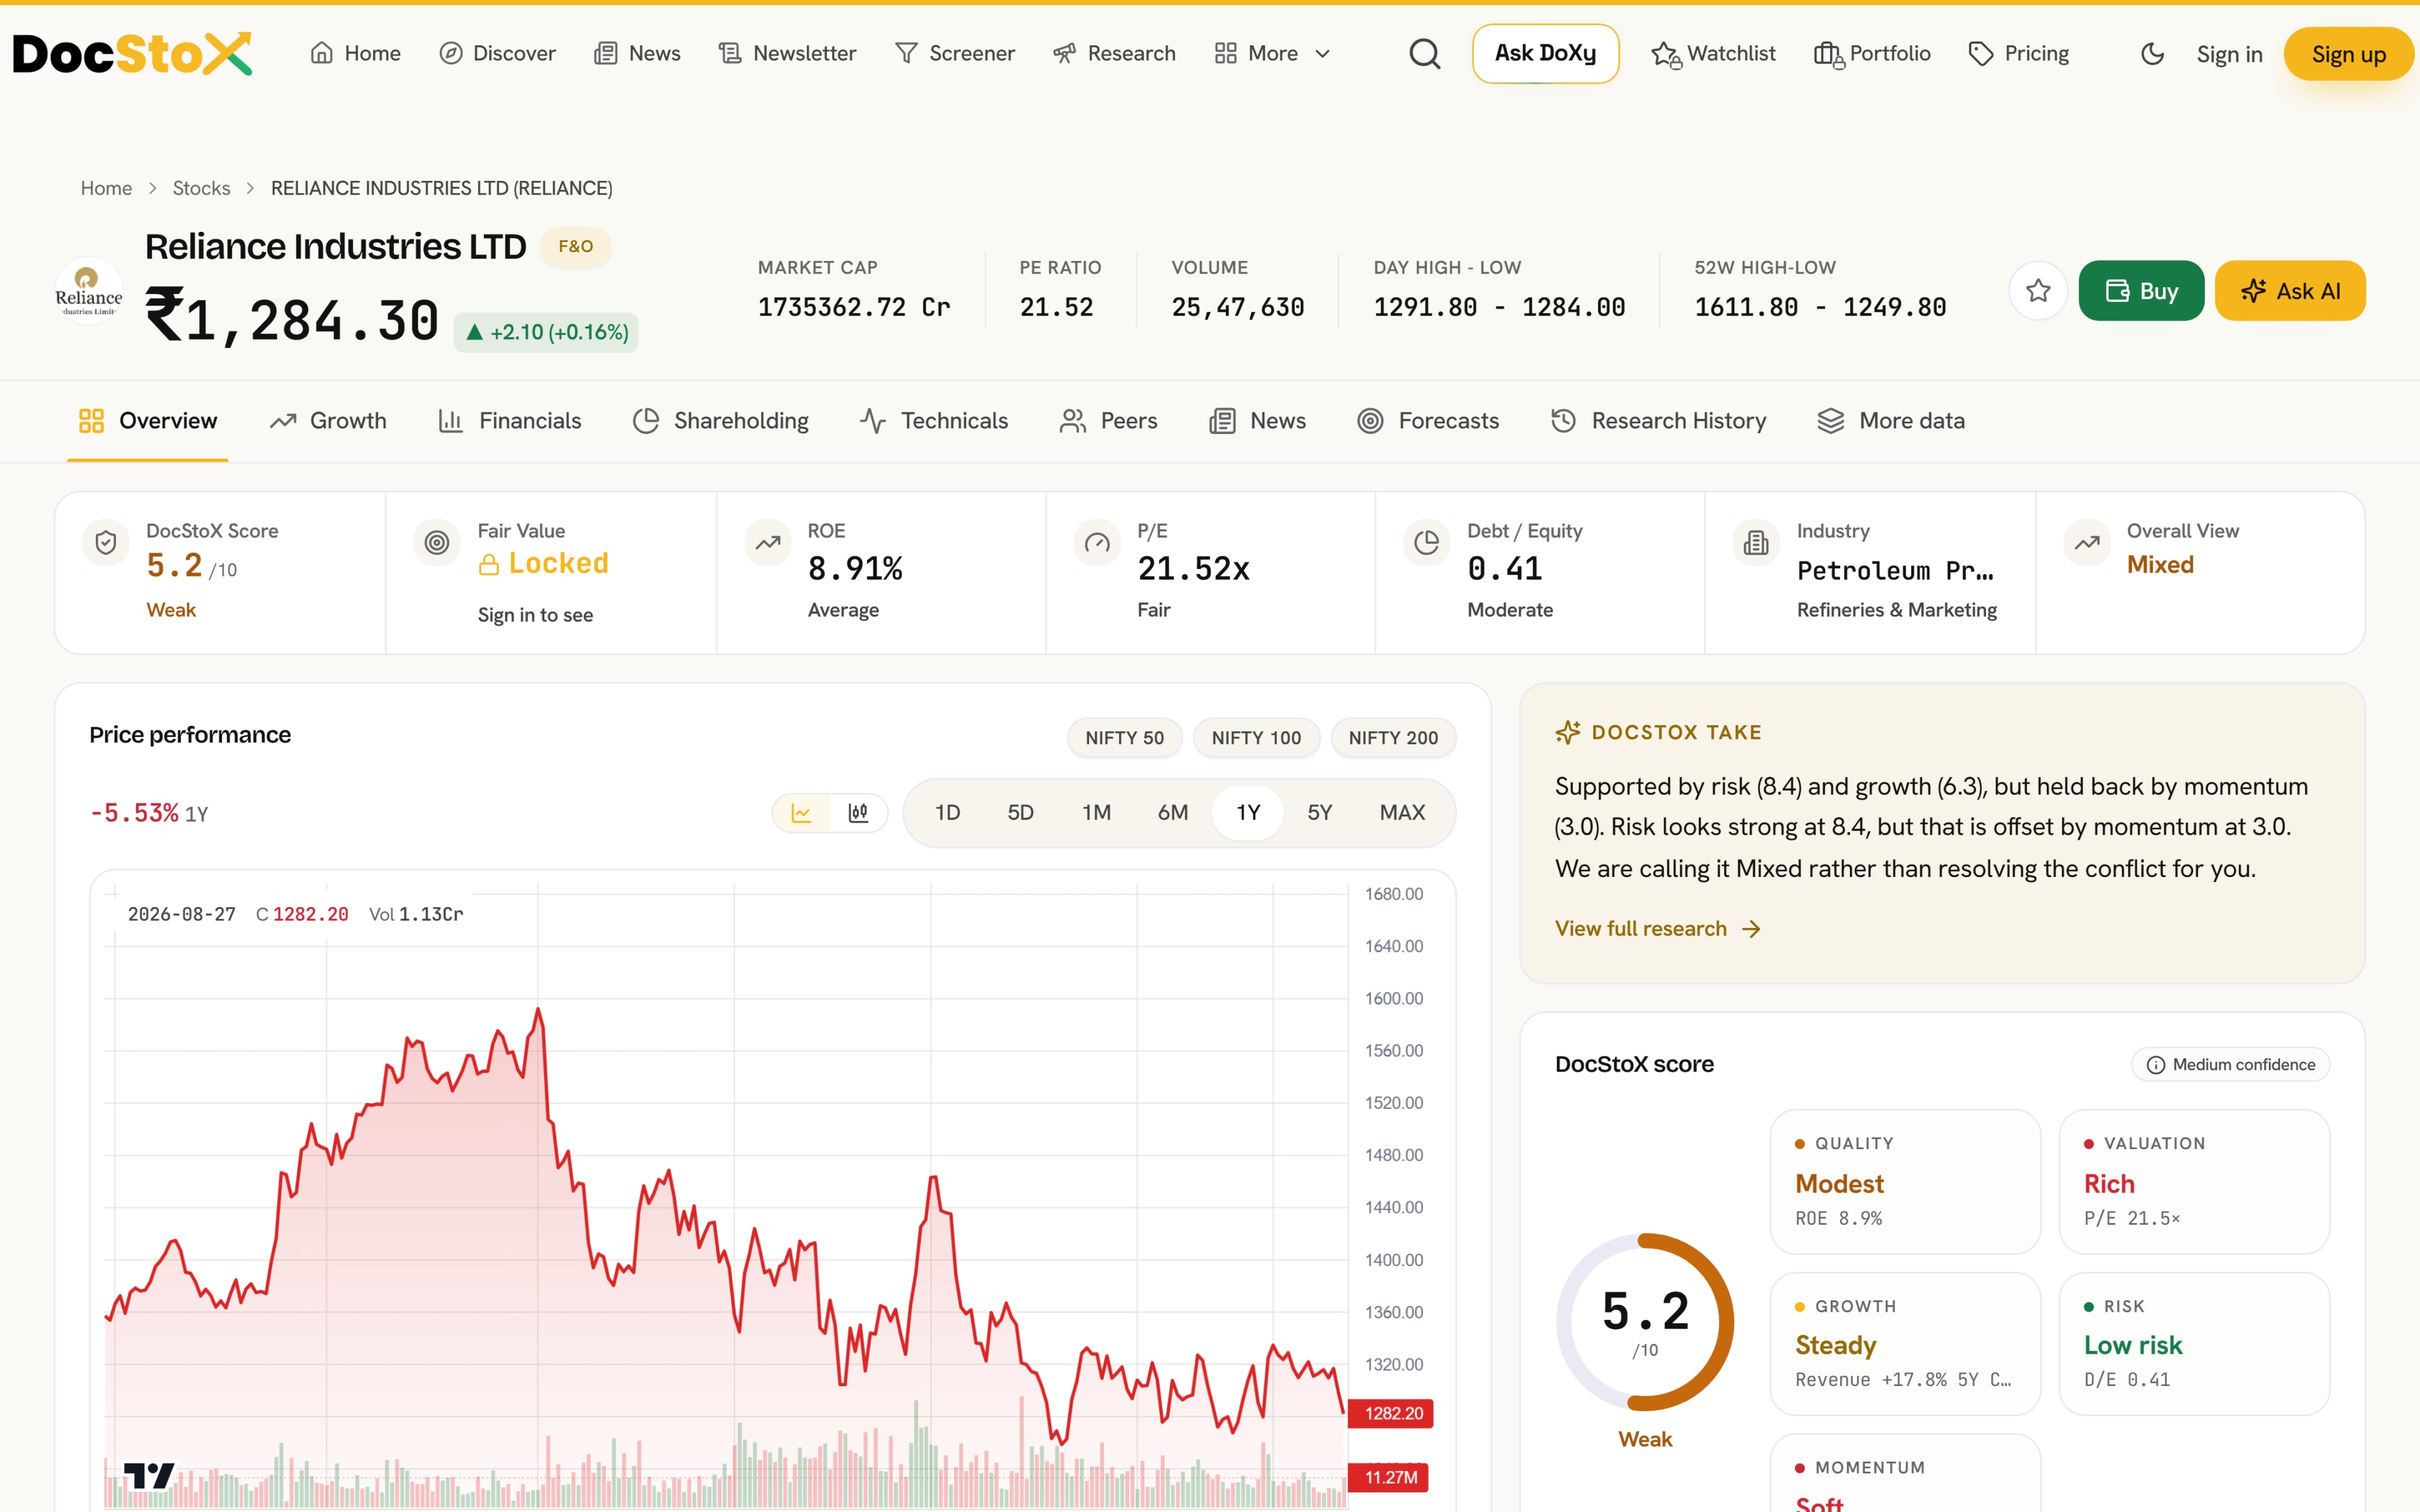Set chart range to MAX
Viewport: 2420px width, 1512px height.
1402,813
